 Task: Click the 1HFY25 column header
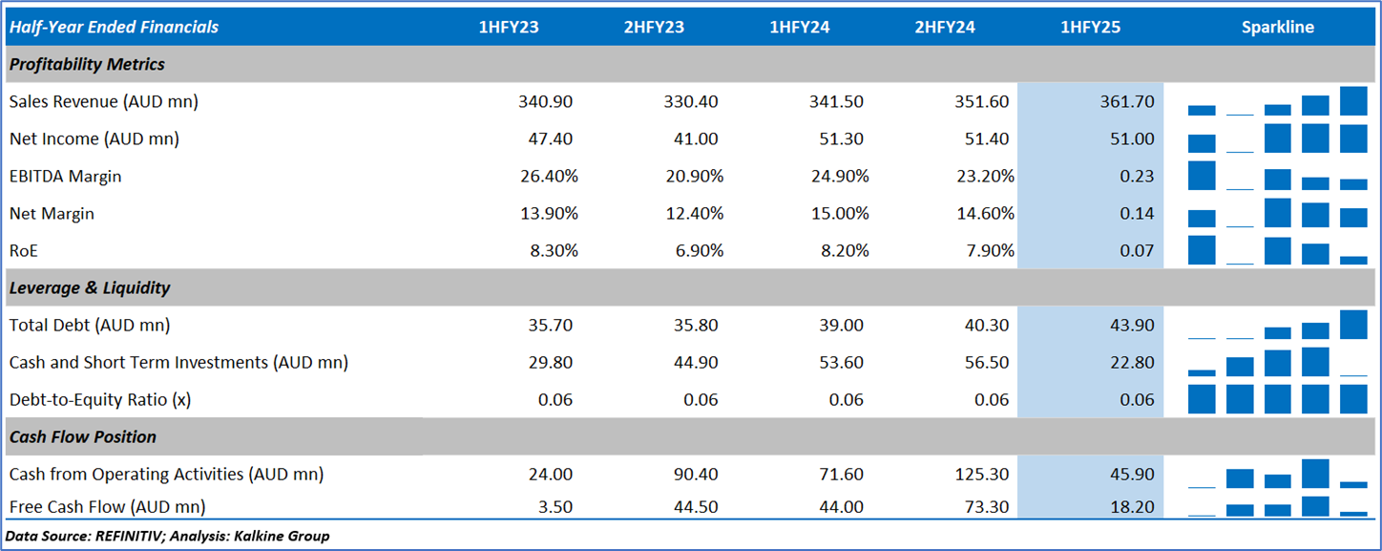click(x=1090, y=27)
